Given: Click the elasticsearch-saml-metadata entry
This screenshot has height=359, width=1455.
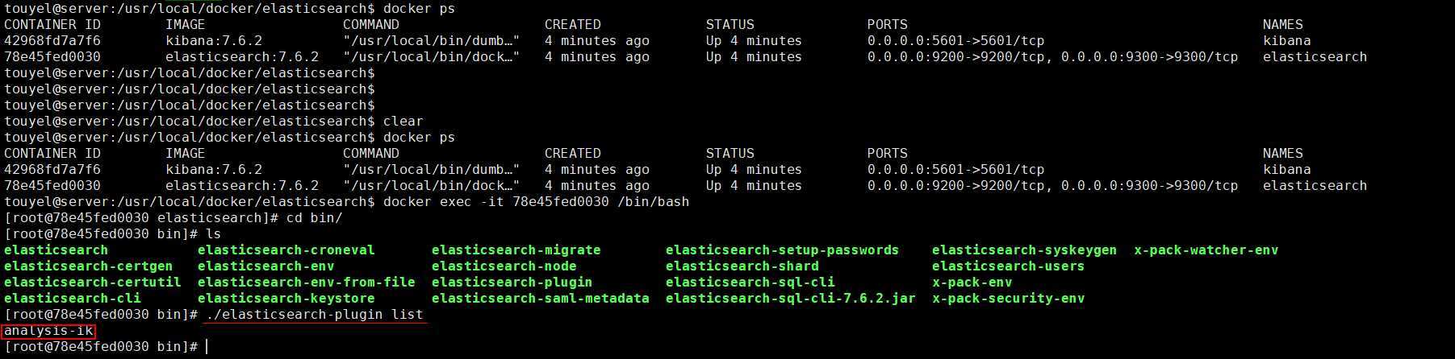Looking at the screenshot, I should 540,299.
